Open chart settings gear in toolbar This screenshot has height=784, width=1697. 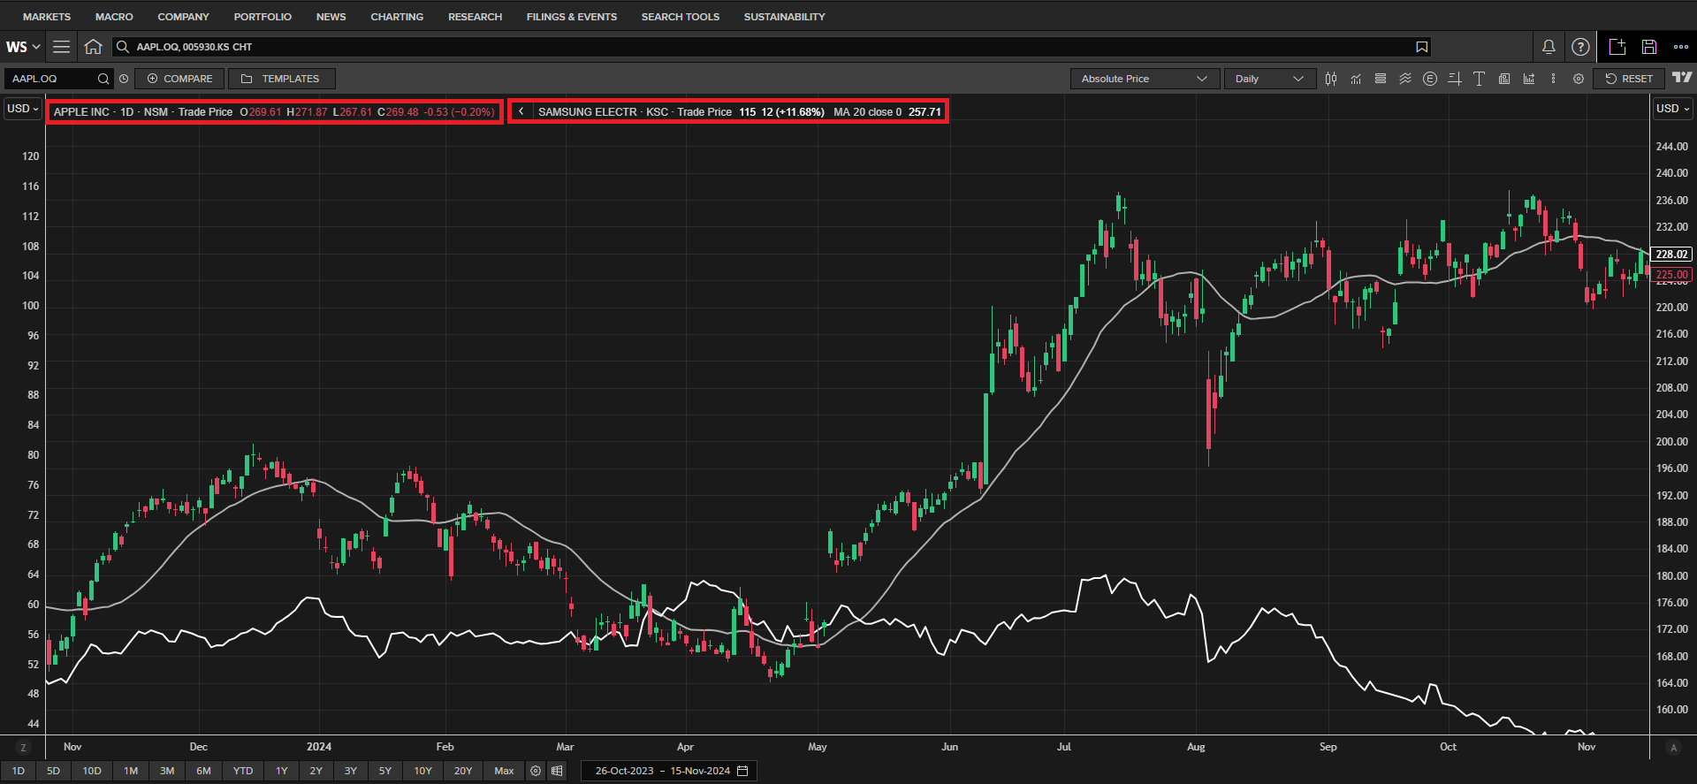(x=1579, y=79)
